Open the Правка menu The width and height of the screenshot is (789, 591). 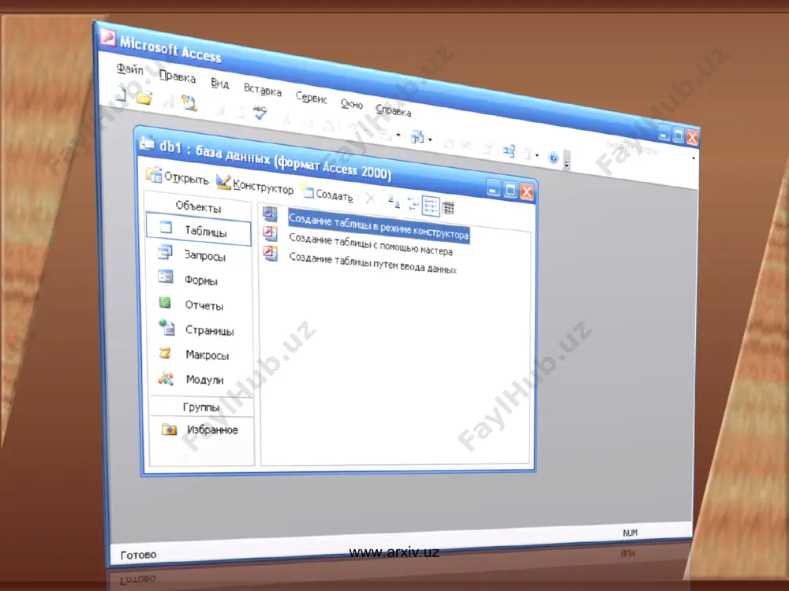(177, 76)
